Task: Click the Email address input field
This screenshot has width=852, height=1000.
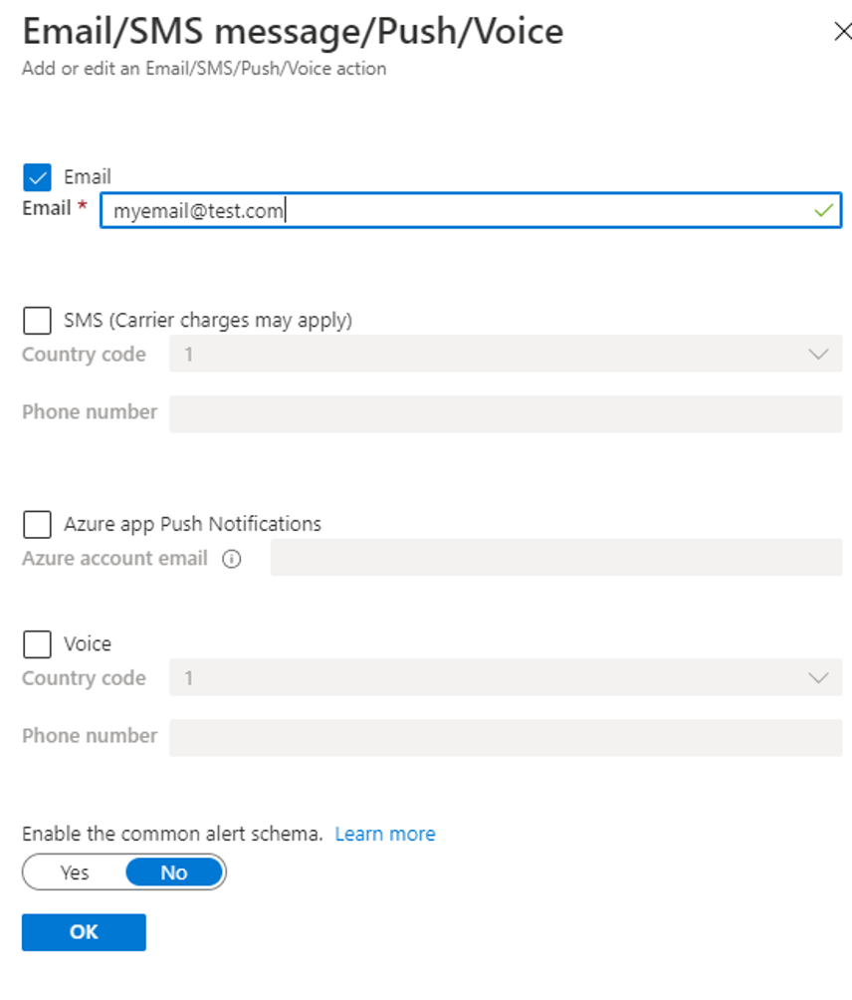Action: (x=458, y=211)
